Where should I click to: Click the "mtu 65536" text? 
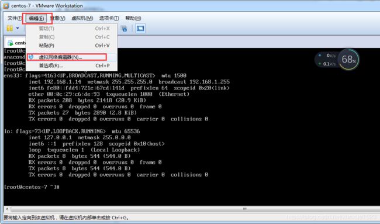pos(126,132)
